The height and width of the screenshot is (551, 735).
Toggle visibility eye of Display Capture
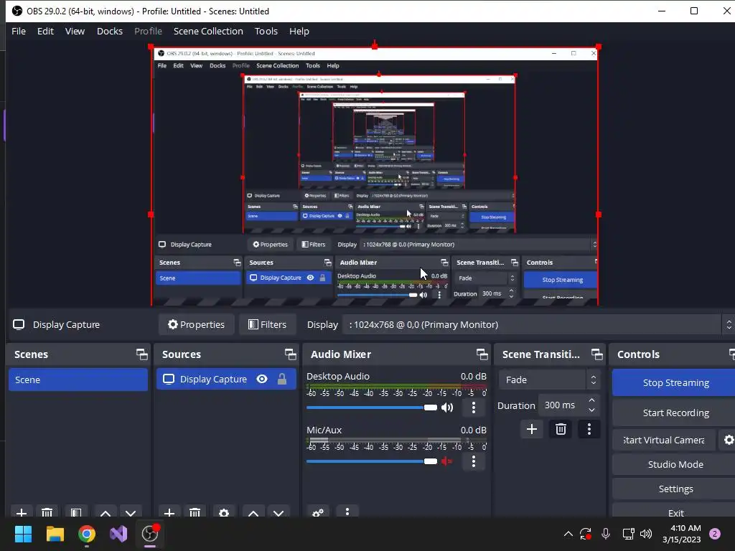[262, 379]
